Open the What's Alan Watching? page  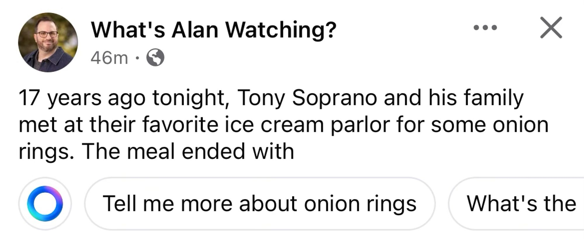(213, 30)
